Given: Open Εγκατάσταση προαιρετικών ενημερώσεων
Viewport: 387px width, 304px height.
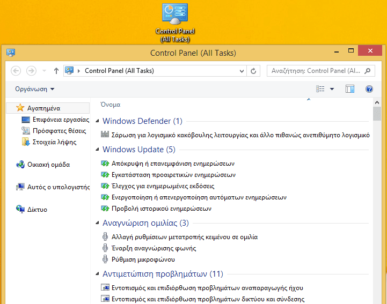Looking at the screenshot, I should 173,175.
